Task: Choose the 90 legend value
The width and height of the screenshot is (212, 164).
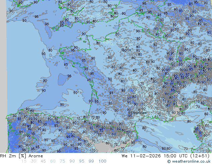Action: tap(72, 161)
